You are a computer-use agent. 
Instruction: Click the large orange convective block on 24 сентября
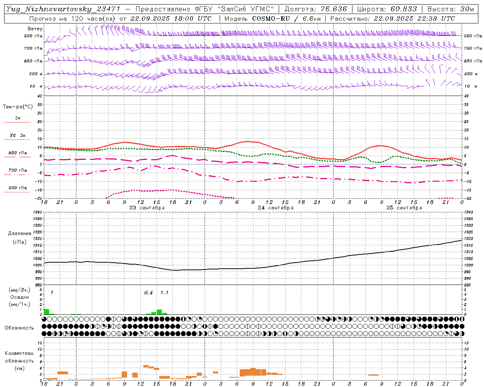point(253,372)
